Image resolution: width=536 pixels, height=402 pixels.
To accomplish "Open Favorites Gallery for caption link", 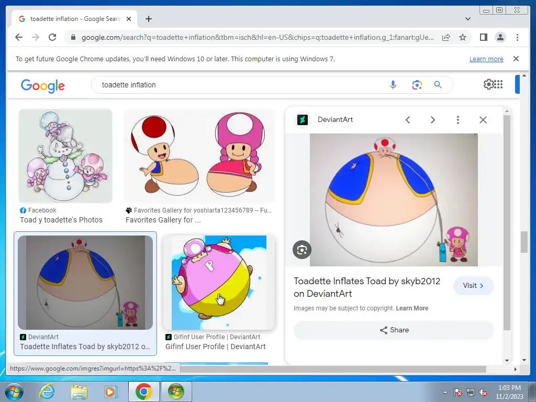I will click(163, 220).
